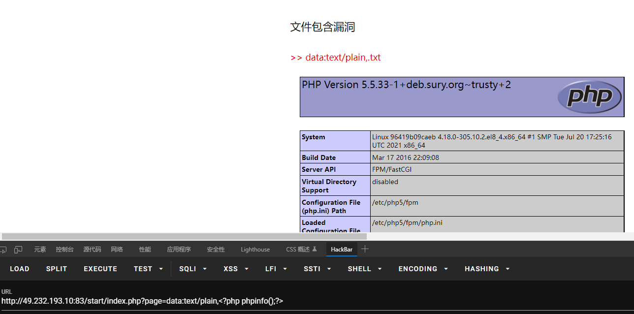This screenshot has height=314, width=634.
Task: Open the CSS 概述 tab
Action: point(301,250)
